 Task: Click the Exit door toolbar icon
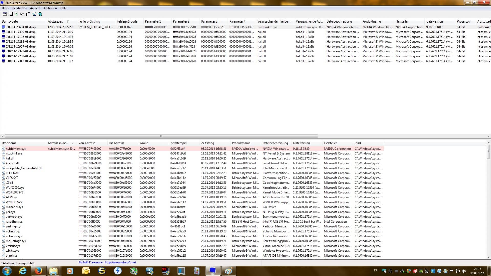(40, 14)
